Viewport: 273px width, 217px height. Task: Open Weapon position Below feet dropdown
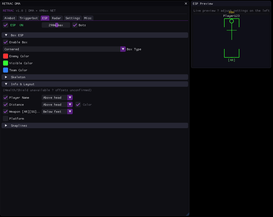57,112
